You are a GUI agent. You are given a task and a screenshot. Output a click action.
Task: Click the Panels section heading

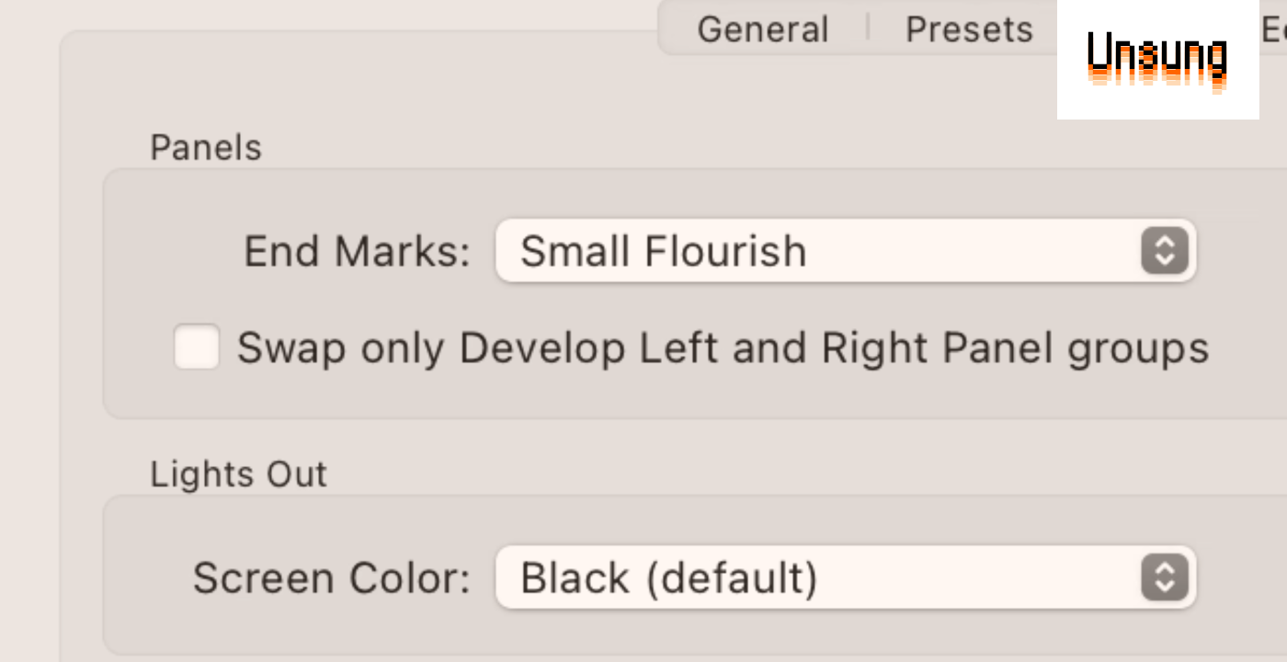(206, 148)
